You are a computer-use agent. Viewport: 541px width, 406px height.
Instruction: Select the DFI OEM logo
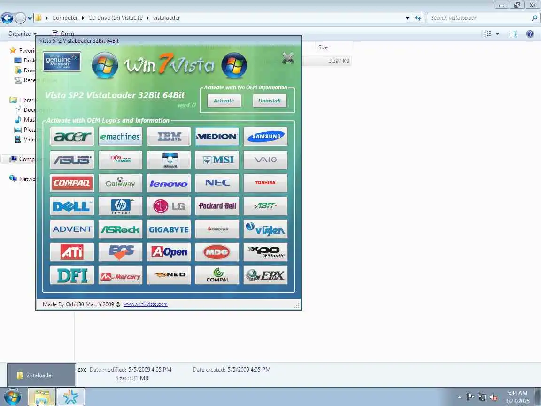72,275
